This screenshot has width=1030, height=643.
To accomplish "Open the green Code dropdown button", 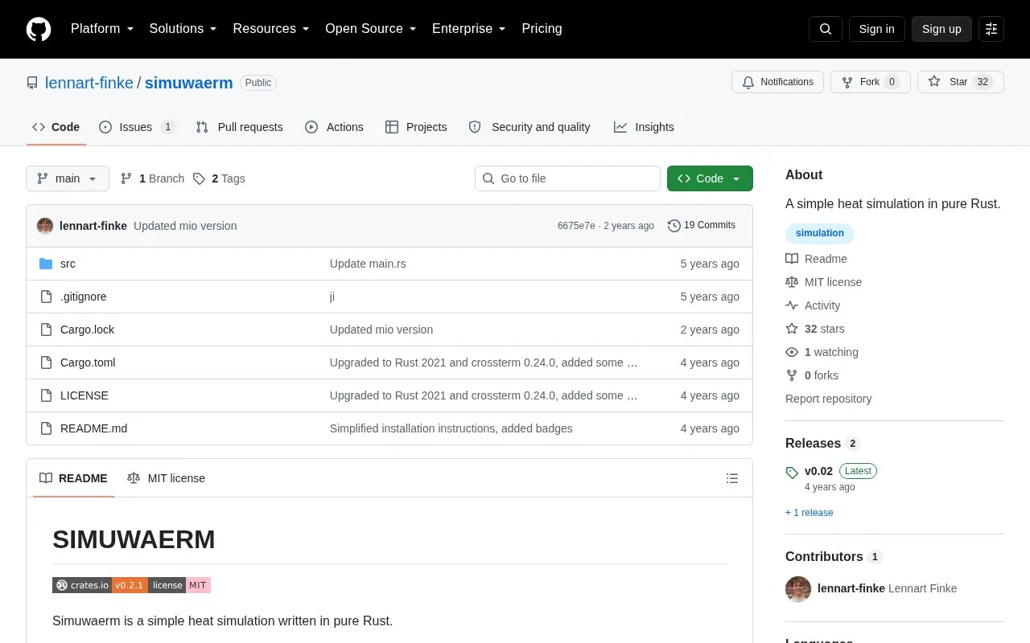I will point(710,178).
